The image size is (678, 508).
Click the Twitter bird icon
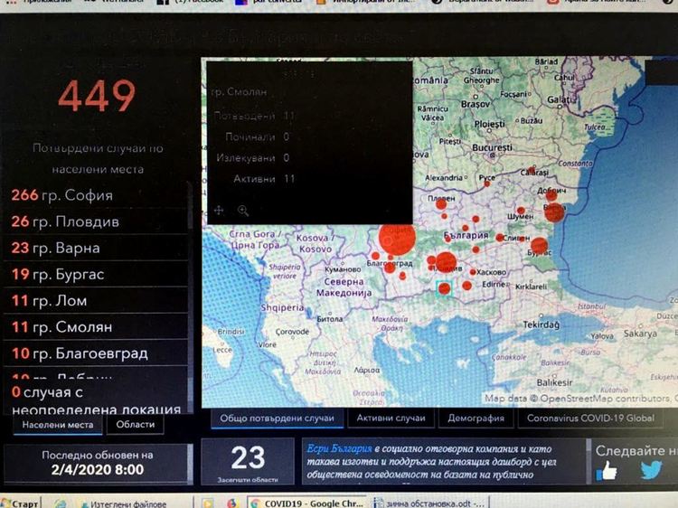(x=651, y=470)
